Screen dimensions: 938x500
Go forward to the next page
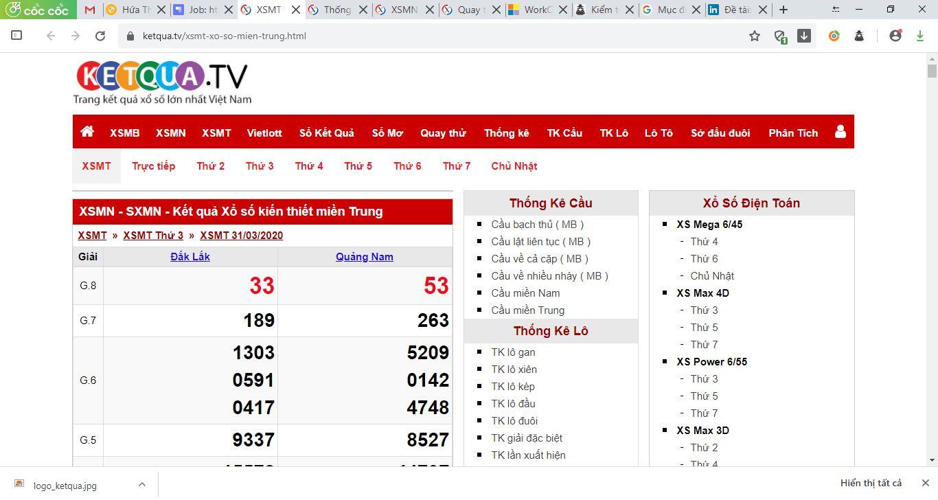point(76,36)
